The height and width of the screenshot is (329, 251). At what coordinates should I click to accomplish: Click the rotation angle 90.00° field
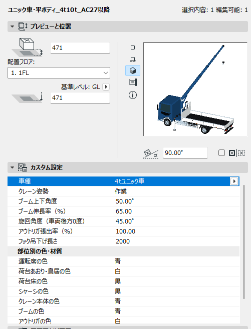(185, 153)
